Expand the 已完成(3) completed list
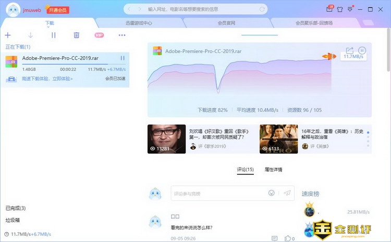 click(x=16, y=208)
